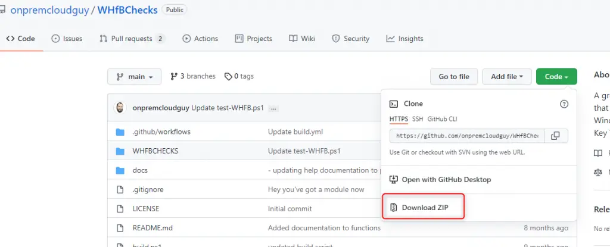Open the Security tab
This screenshot has width=610, height=247.
tap(350, 39)
